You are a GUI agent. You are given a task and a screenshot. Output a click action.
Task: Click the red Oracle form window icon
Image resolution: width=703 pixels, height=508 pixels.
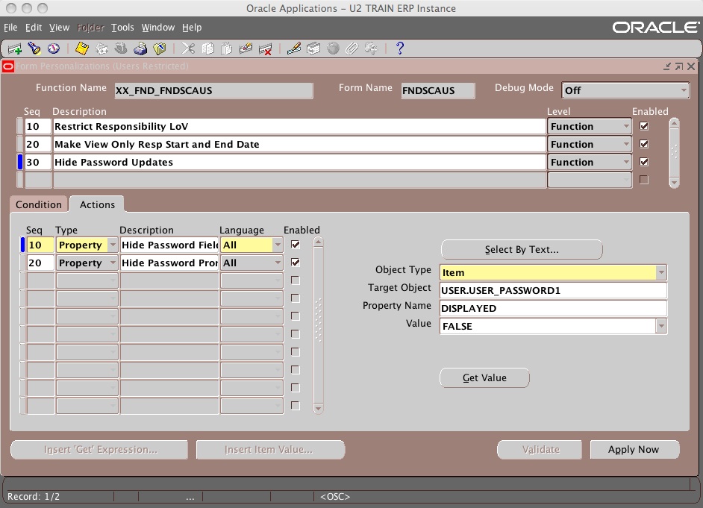point(8,66)
